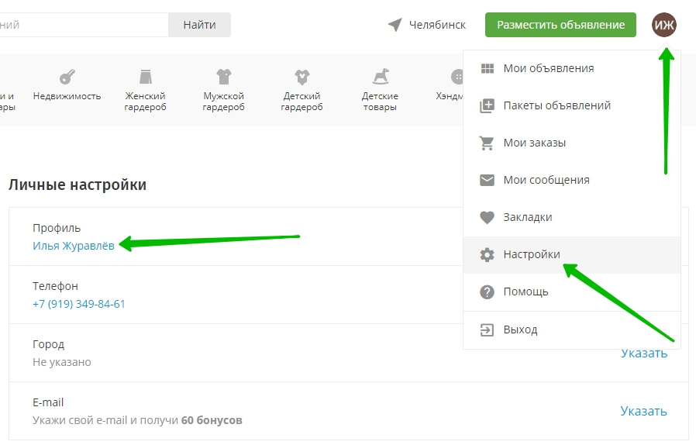Change location via Челябинск selector
The width and height of the screenshot is (696, 445).
pos(428,25)
